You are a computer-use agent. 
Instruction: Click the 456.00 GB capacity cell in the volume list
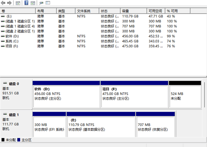(130, 36)
